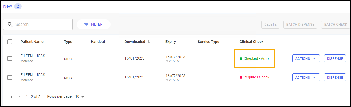Click the clock icon under first expiry date
This screenshot has height=107, width=351.
(167, 61)
